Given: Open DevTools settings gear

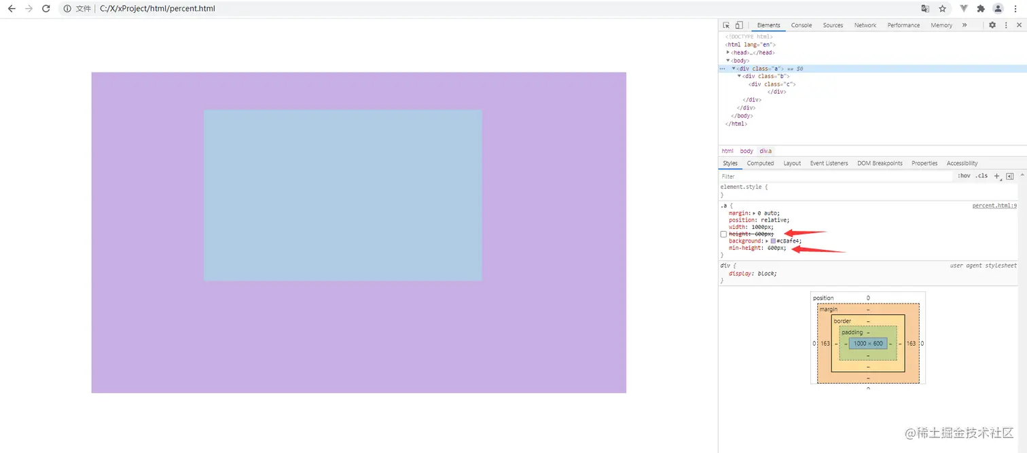Looking at the screenshot, I should pos(992,25).
